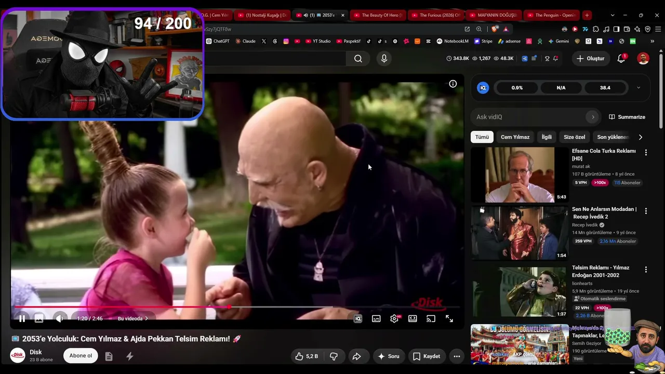Subscribe with the 'Abone ol' button
The width and height of the screenshot is (665, 374).
coord(81,356)
